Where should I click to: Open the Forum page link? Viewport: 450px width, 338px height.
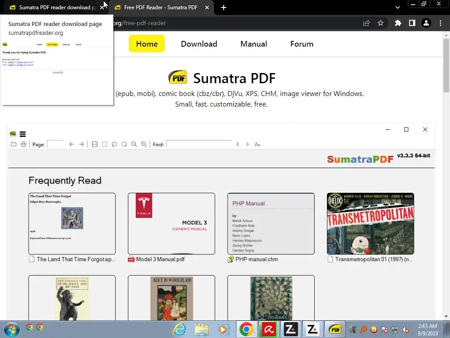(301, 44)
